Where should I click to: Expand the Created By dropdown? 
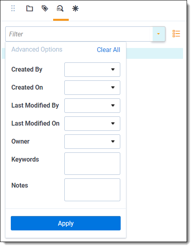click(x=92, y=70)
